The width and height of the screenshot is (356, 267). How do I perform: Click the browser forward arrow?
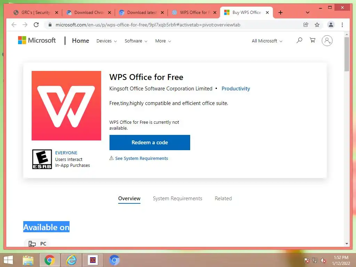click(x=25, y=25)
